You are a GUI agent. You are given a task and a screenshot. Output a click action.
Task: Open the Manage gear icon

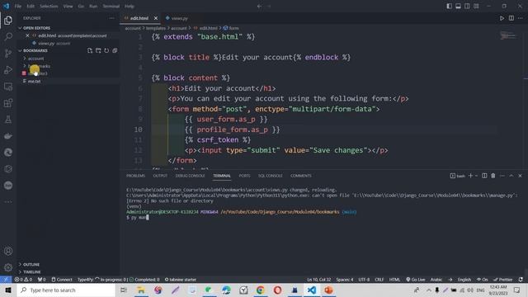point(8,267)
